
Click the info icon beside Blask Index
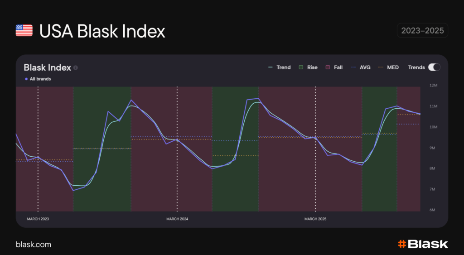tap(76, 67)
